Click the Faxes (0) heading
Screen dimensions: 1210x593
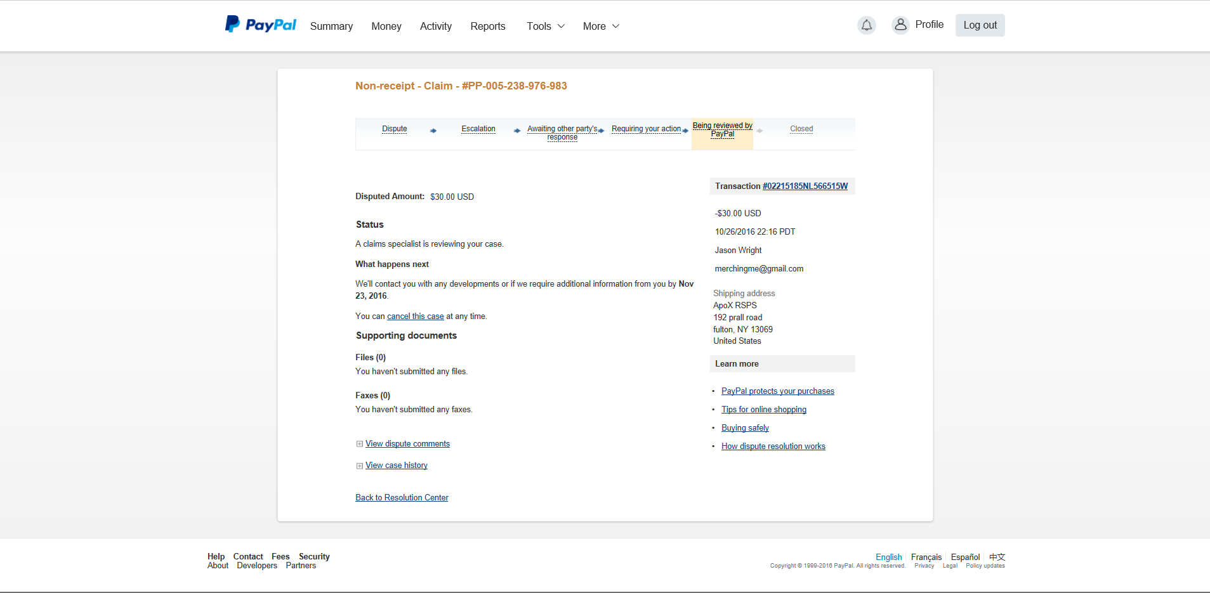click(372, 396)
